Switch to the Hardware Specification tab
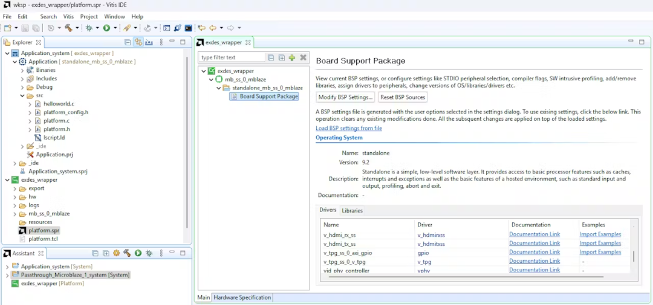The width and height of the screenshot is (653, 305). (242, 297)
